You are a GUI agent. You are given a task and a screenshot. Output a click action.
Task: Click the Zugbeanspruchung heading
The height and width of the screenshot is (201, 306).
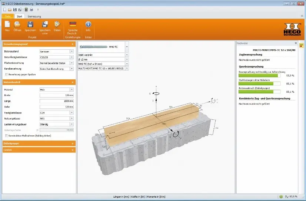point(250,55)
